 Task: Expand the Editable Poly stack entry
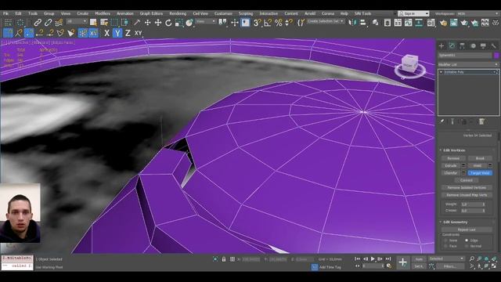[442, 72]
